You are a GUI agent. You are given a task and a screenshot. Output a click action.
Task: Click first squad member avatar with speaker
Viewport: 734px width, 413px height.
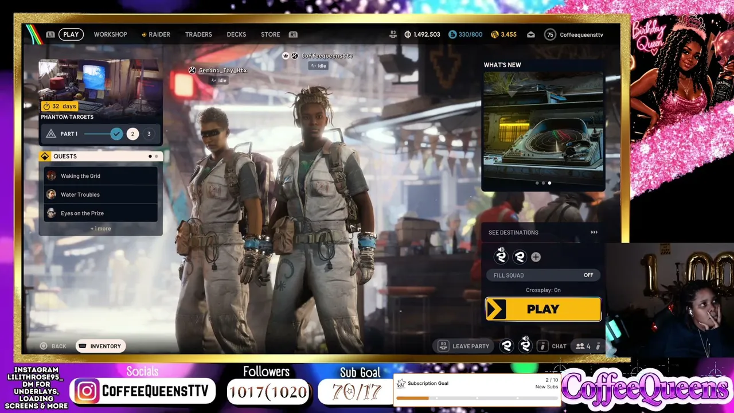(x=501, y=256)
